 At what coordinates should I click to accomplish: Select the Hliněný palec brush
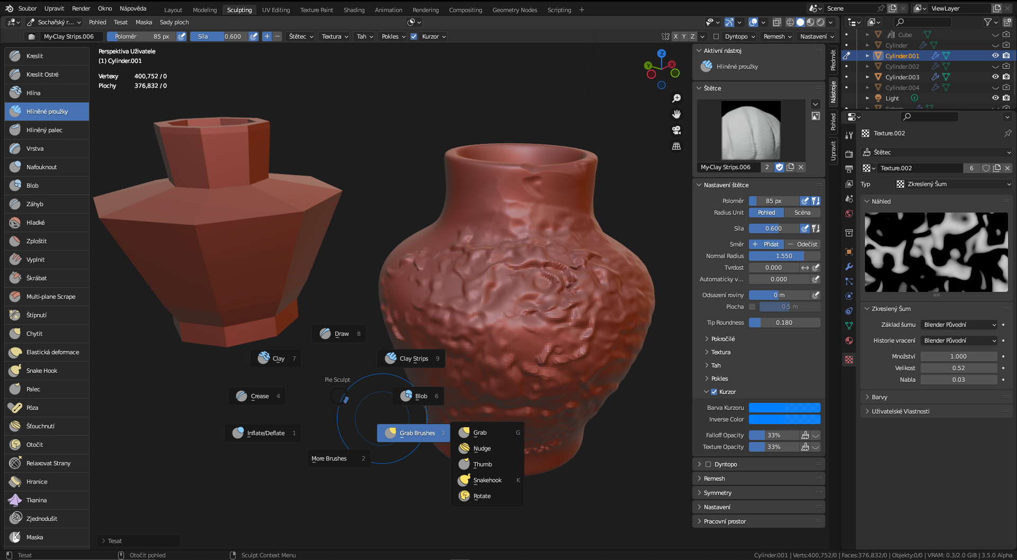pyautogui.click(x=47, y=130)
